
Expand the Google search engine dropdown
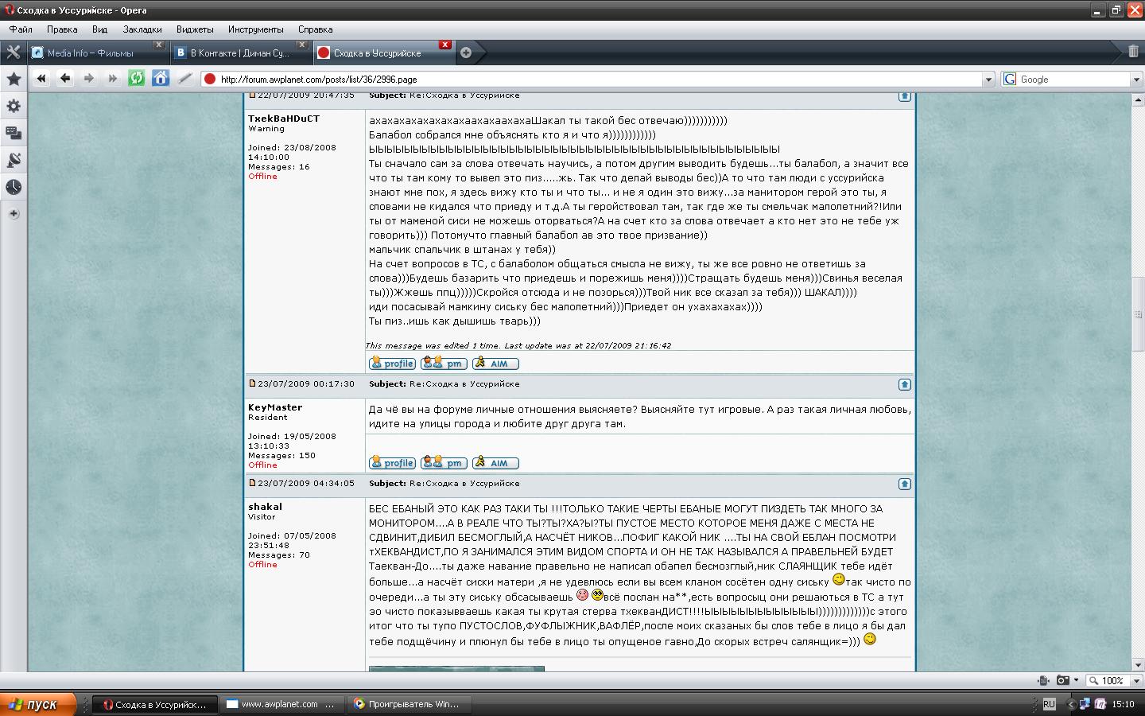tap(1135, 80)
